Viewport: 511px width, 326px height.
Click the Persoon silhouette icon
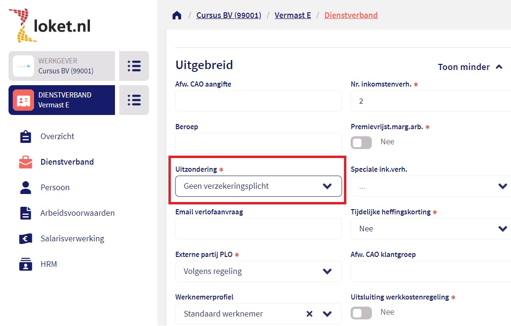[26, 187]
